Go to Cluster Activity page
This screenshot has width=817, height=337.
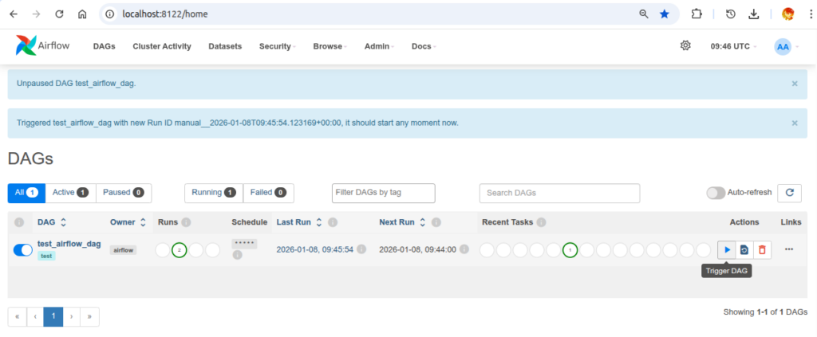point(162,46)
